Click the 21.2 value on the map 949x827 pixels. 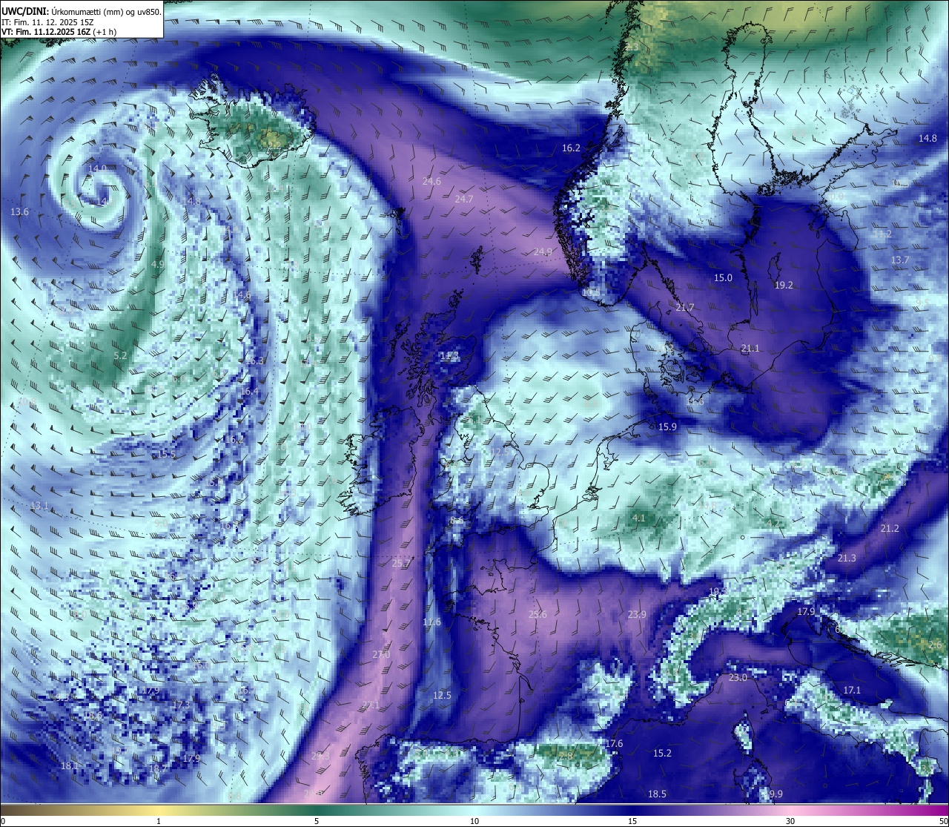tap(890, 528)
